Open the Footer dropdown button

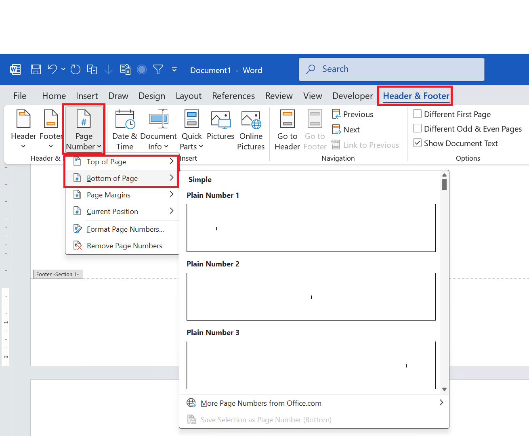[50, 129]
